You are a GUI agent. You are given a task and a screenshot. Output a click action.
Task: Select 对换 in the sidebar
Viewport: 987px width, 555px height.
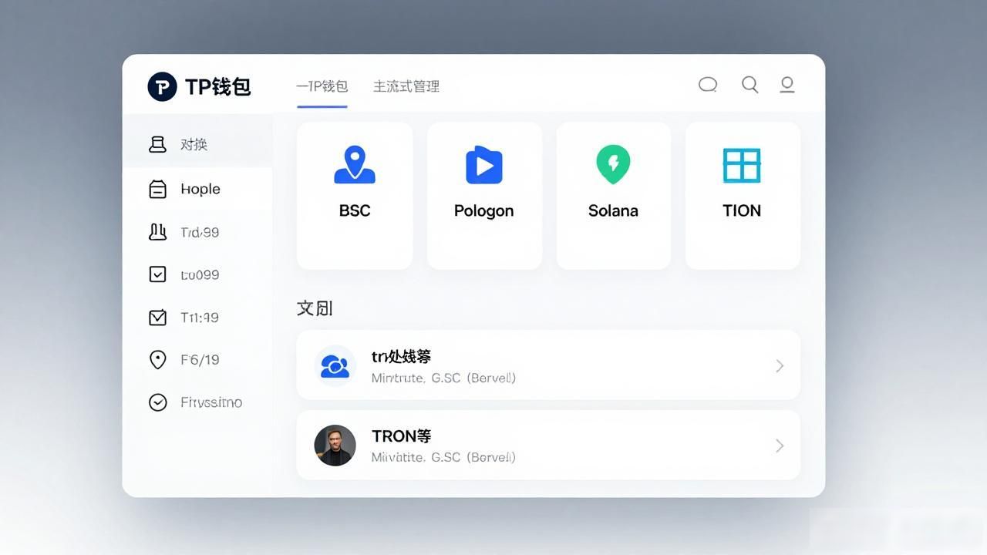click(x=197, y=144)
